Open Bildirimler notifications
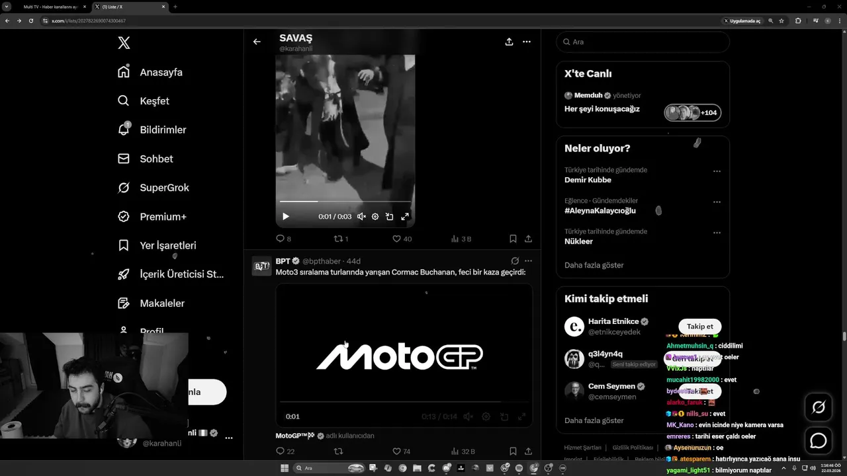Screen dimensions: 847x476 (x=152, y=130)
